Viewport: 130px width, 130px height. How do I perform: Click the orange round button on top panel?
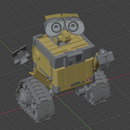[x=71, y=51]
